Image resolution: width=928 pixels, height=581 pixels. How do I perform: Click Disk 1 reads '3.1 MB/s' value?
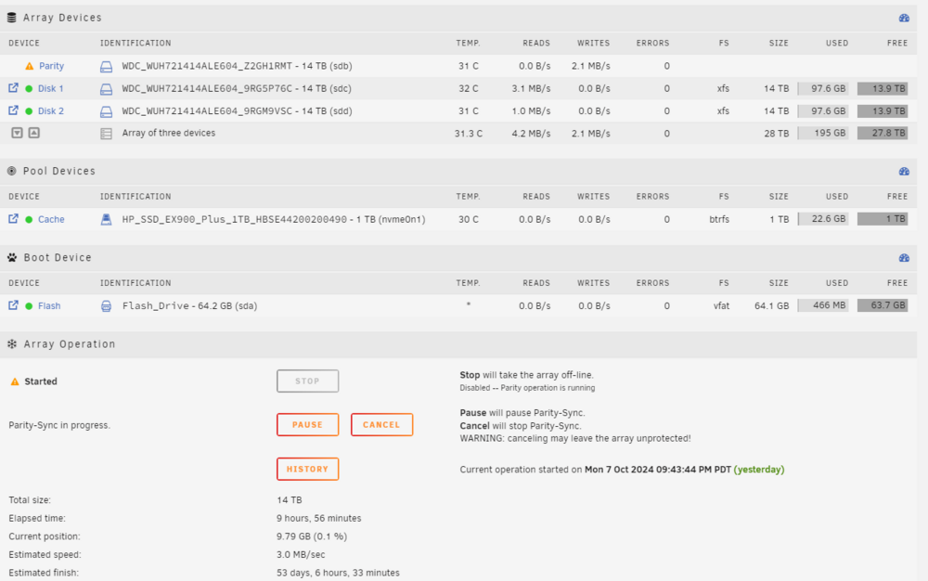pos(531,89)
